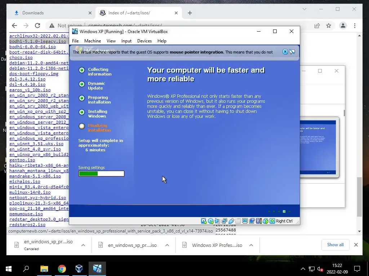Bookmark this page with the star icon
The width and height of the screenshot is (369, 276).
click(x=329, y=26)
